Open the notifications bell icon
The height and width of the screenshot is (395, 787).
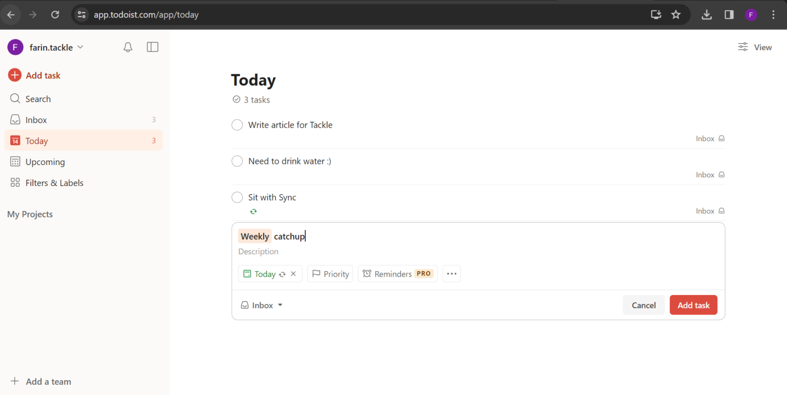128,47
